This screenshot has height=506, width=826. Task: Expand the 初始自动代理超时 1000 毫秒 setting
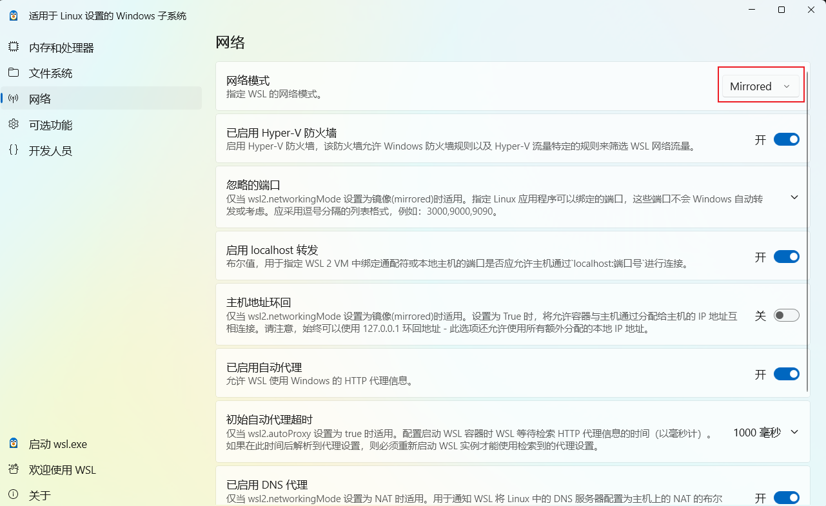(x=794, y=432)
